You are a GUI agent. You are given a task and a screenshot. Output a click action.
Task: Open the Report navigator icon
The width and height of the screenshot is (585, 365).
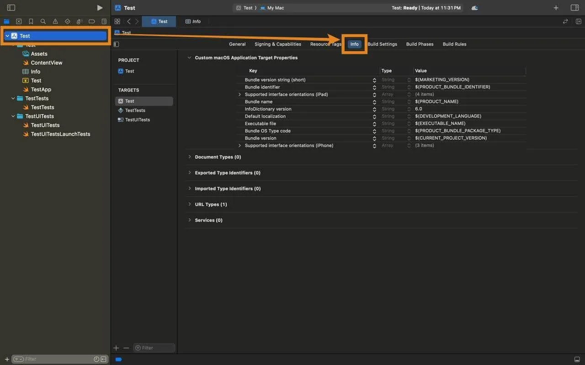click(104, 21)
